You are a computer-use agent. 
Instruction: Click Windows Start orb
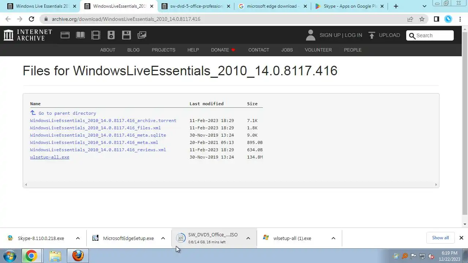pos(10,256)
